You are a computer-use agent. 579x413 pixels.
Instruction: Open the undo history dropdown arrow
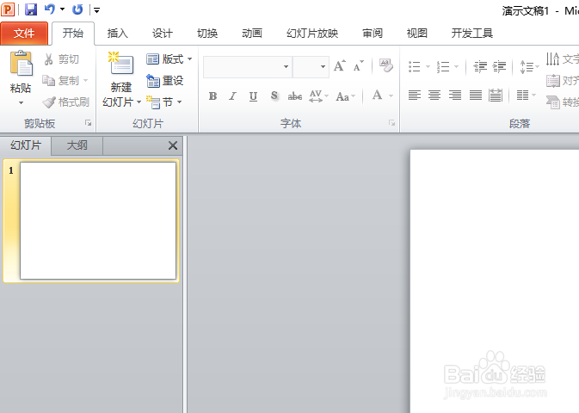[x=63, y=9]
